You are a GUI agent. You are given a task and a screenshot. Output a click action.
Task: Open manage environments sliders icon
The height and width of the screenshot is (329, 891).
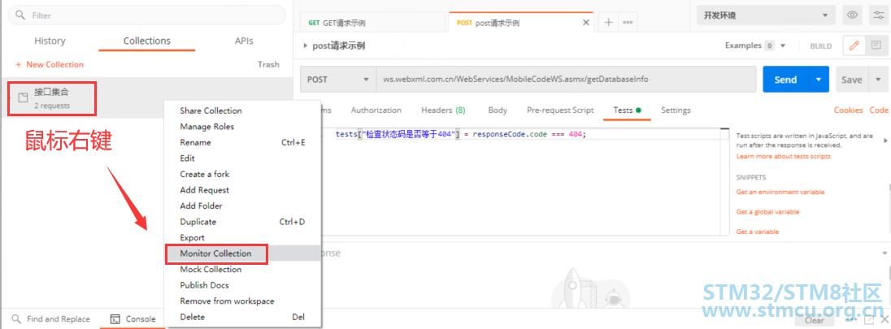tap(877, 15)
